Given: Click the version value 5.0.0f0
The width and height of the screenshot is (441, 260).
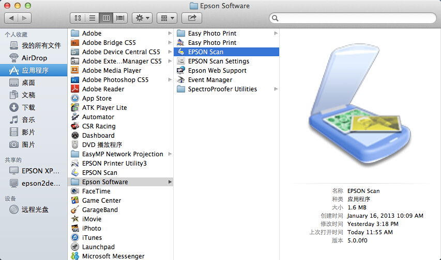Looking at the screenshot, I should pyautogui.click(x=357, y=240).
